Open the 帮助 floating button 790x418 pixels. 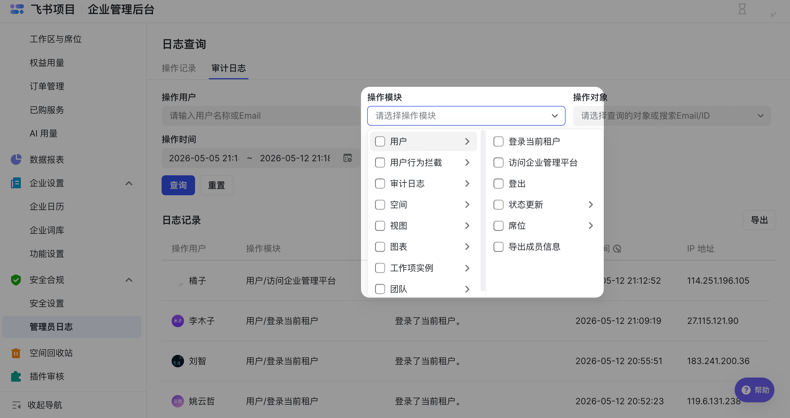[754, 390]
